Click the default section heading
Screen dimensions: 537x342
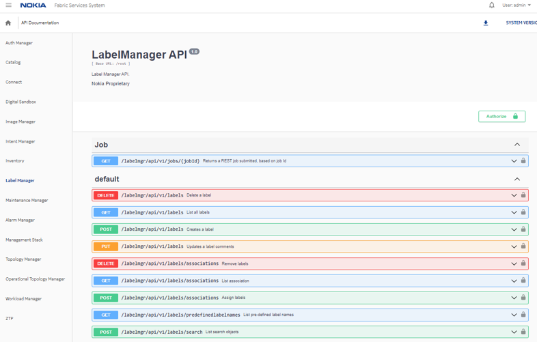[107, 179]
